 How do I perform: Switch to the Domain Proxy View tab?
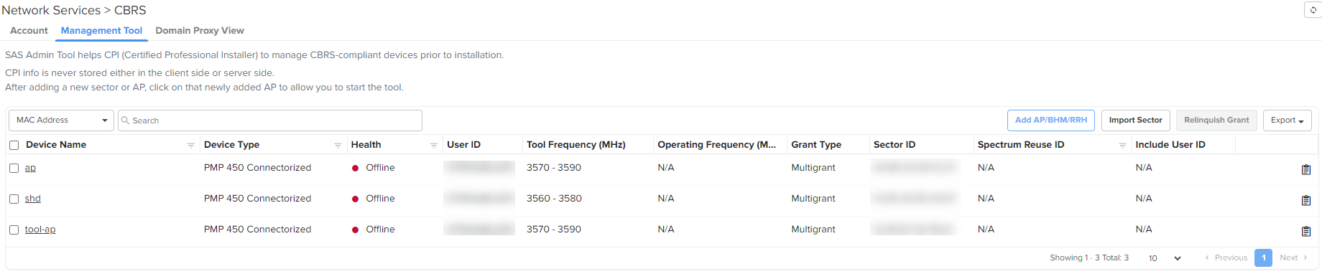pyautogui.click(x=200, y=31)
